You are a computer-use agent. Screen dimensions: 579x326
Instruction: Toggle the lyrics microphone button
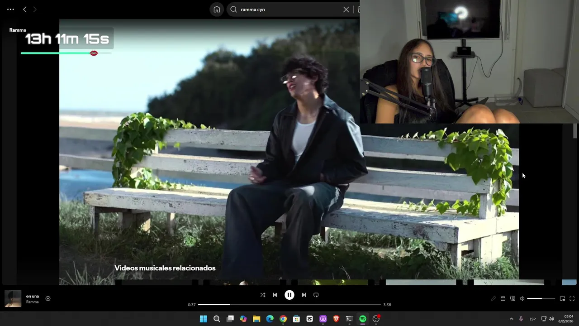pyautogui.click(x=494, y=298)
